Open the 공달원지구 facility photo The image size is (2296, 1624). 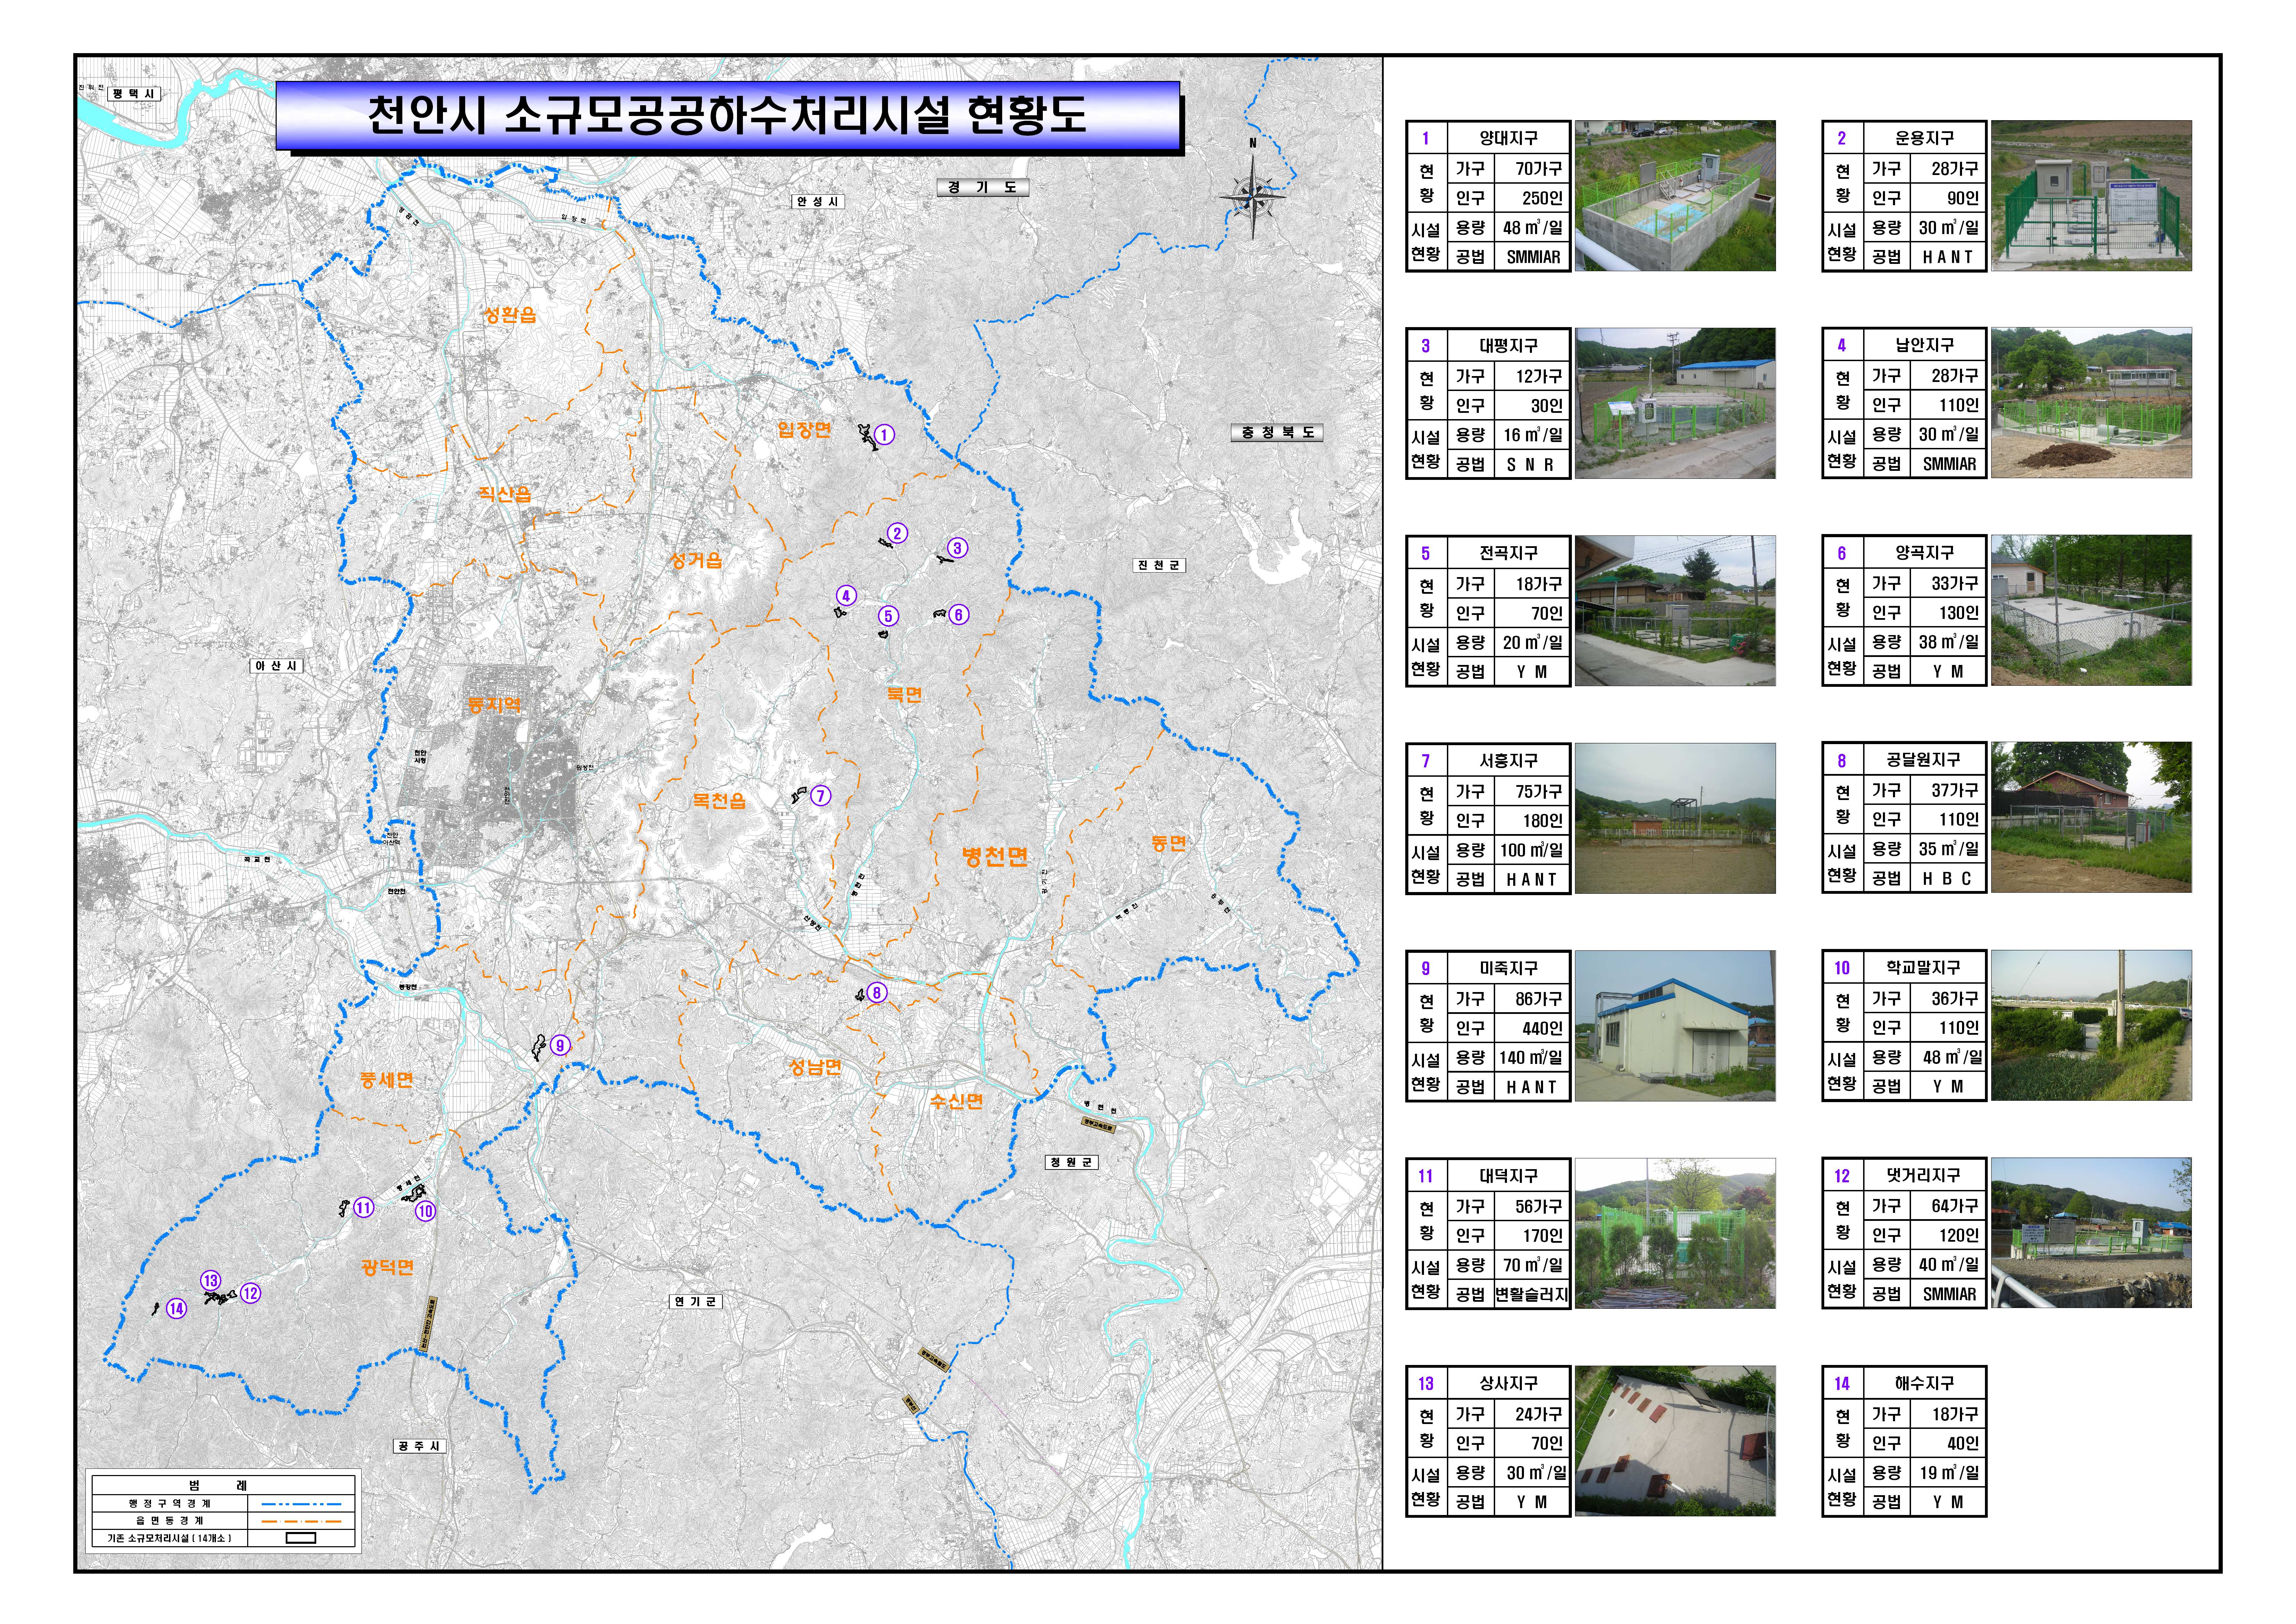2091,817
